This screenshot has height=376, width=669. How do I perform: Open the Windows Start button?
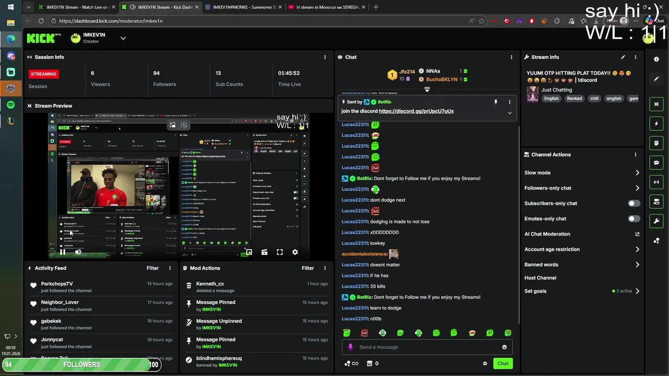[x=10, y=7]
